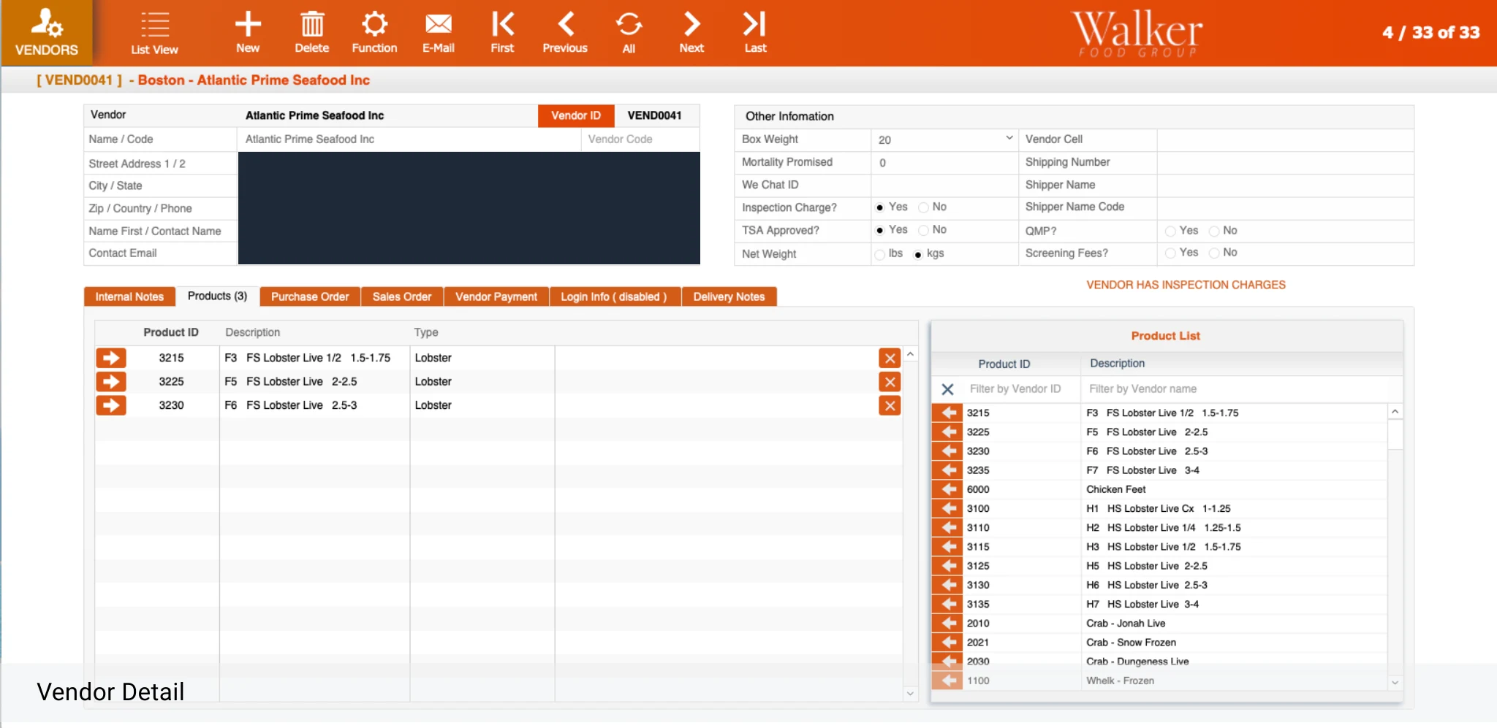Create a New vendor record
The width and height of the screenshot is (1497, 728).
(248, 32)
